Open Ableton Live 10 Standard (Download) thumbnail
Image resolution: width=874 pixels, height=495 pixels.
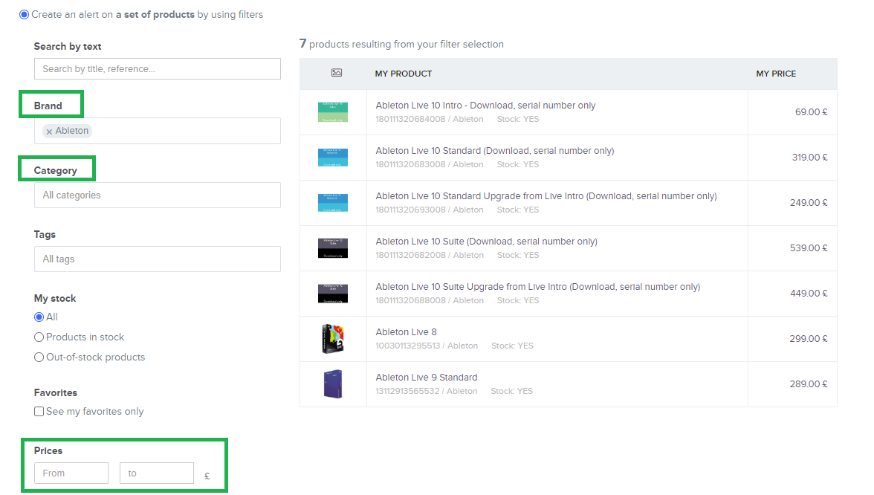click(333, 158)
